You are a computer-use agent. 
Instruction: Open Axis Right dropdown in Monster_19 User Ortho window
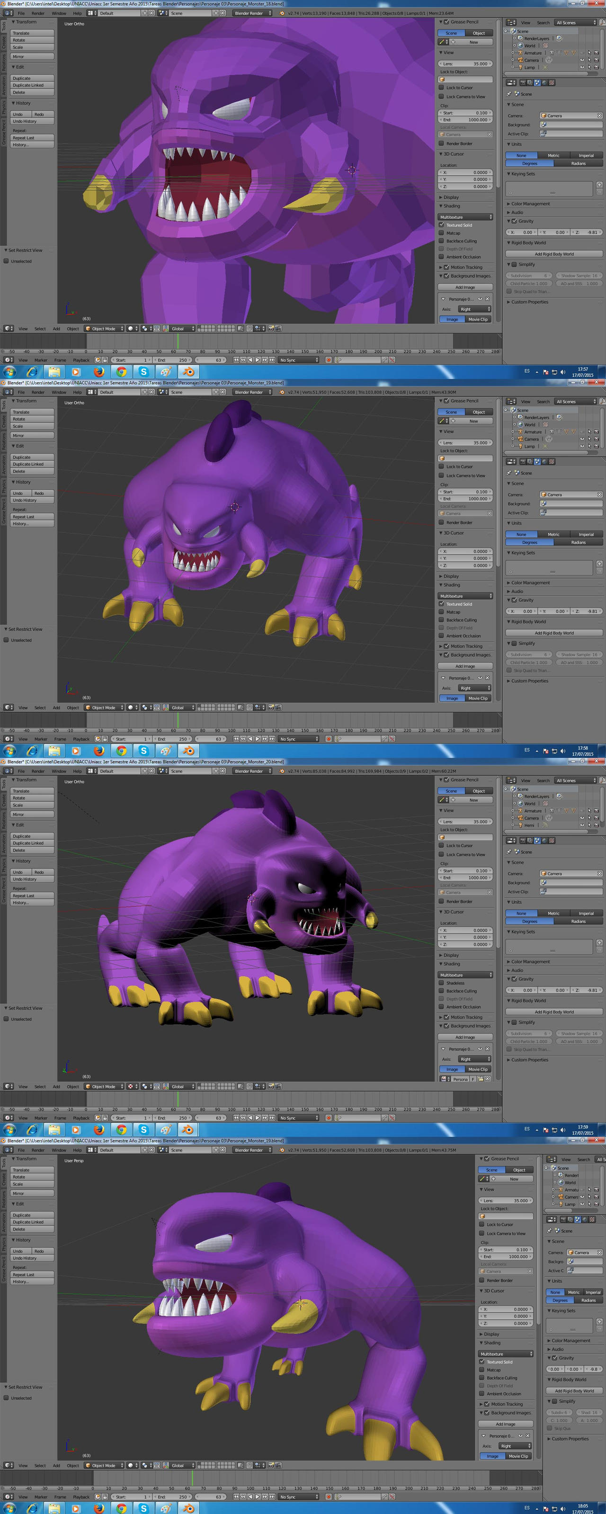pos(474,688)
